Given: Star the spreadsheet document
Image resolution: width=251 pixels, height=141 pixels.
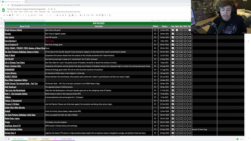Looking at the screenshot, I should coord(49,9).
